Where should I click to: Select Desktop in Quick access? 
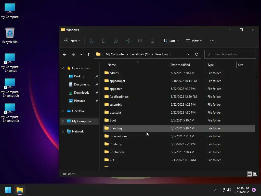pyautogui.click(x=80, y=76)
